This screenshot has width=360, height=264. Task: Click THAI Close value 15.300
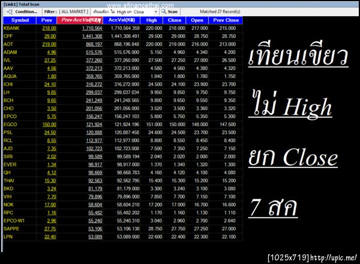pyautogui.click(x=178, y=181)
